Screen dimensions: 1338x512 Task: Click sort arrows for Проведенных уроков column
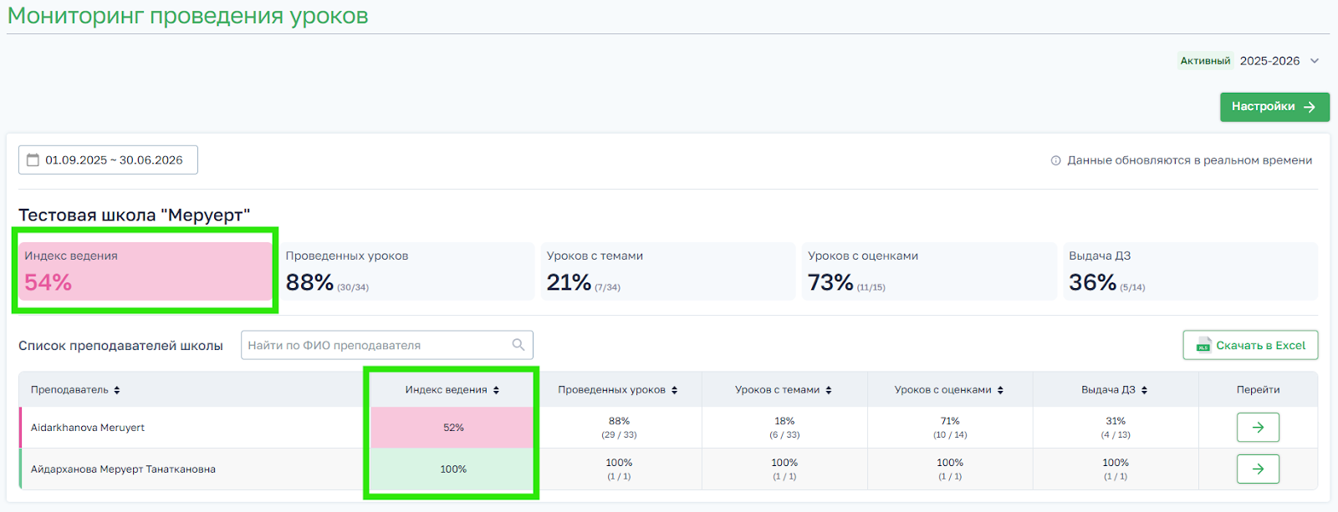[674, 390]
